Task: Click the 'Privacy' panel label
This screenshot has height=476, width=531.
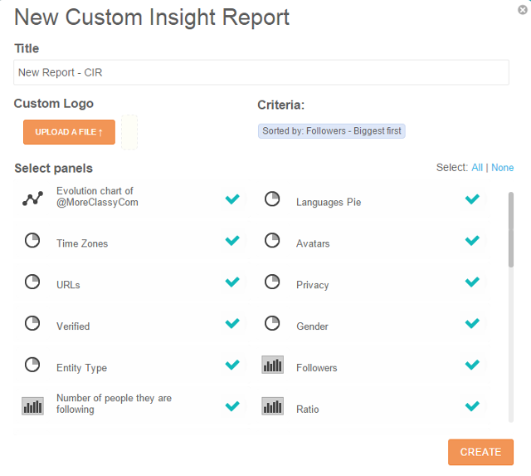Action: [x=312, y=285]
